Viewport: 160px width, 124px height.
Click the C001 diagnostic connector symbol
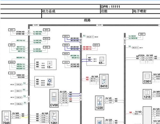point(147,78)
